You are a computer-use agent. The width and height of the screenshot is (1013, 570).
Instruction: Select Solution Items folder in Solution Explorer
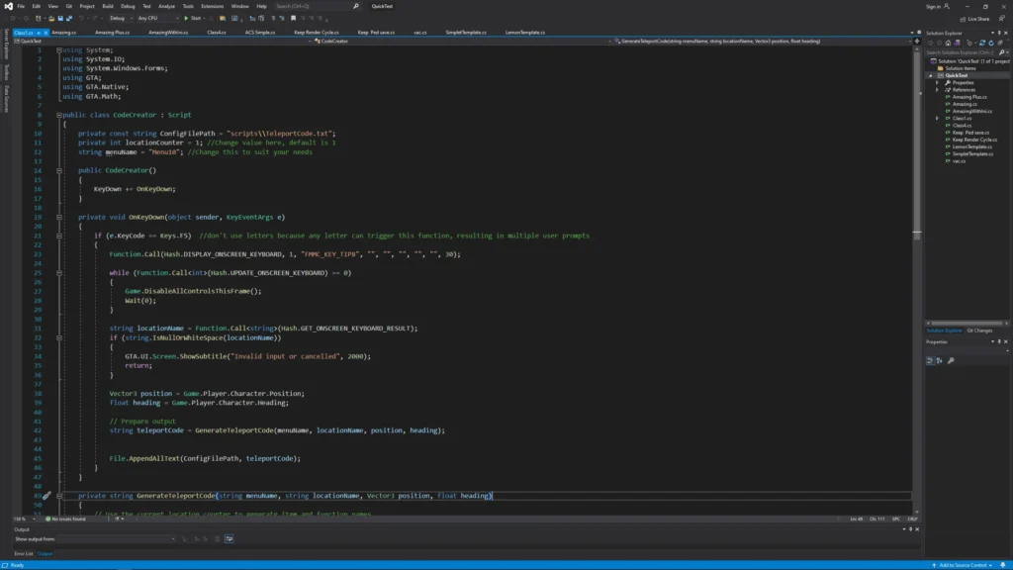pos(960,68)
